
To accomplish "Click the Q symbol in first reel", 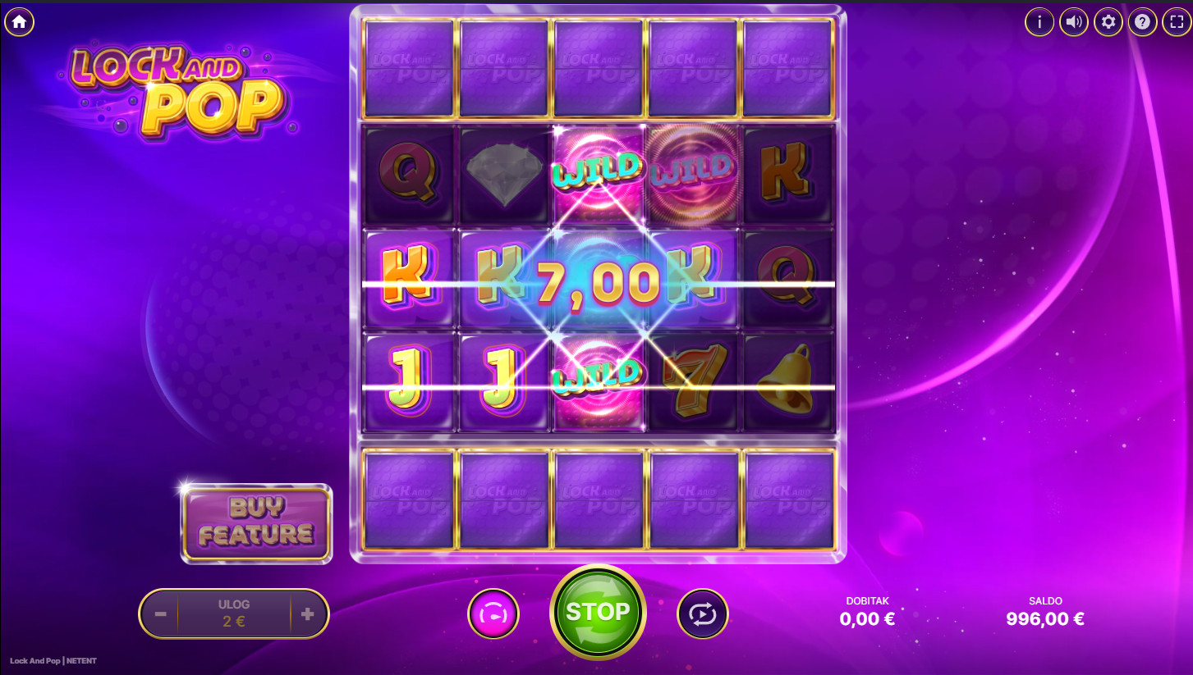I will pos(409,176).
